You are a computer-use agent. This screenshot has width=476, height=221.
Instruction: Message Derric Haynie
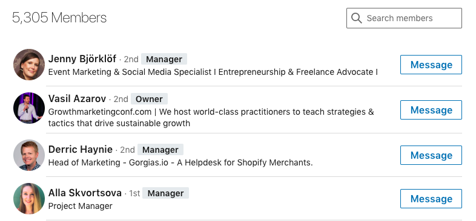point(431,155)
